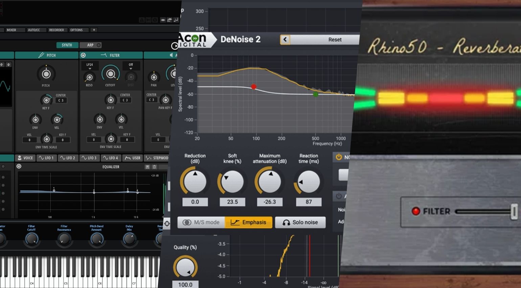
Task: Click the device routing icon in top toolbar
Action: (x=169, y=20)
